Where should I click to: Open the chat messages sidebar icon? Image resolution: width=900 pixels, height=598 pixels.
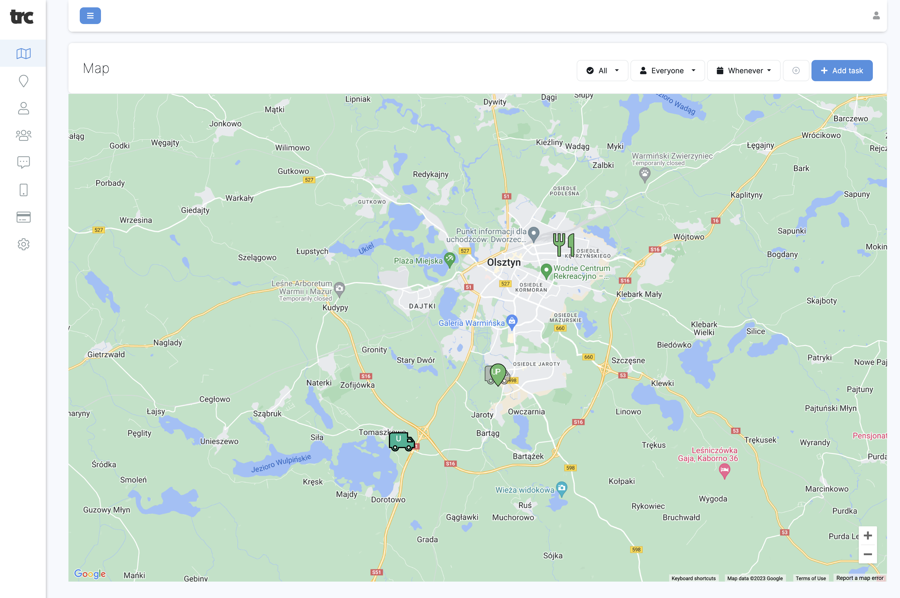pyautogui.click(x=23, y=162)
